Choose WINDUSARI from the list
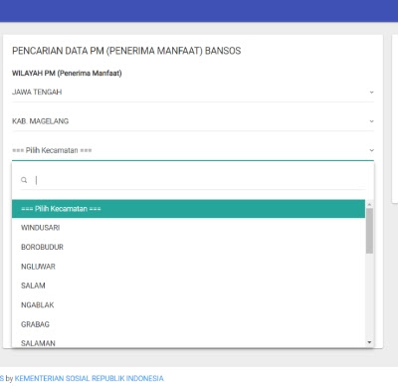This screenshot has width=398, height=388. [188, 228]
